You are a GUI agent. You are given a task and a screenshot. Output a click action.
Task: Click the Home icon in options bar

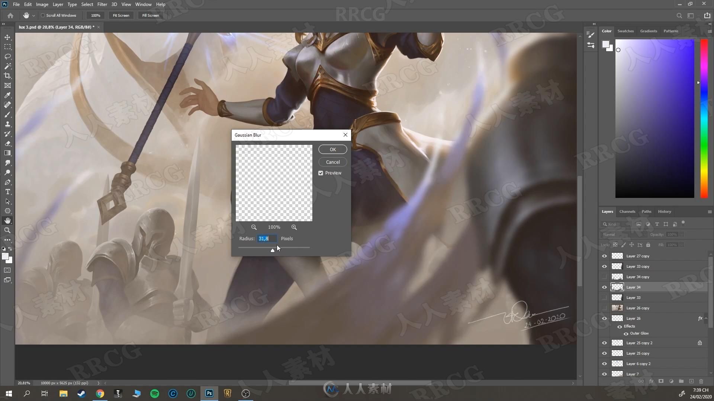pyautogui.click(x=10, y=16)
